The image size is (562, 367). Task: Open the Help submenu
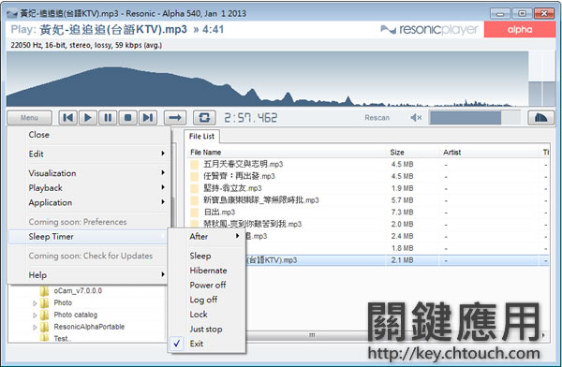pyautogui.click(x=88, y=275)
